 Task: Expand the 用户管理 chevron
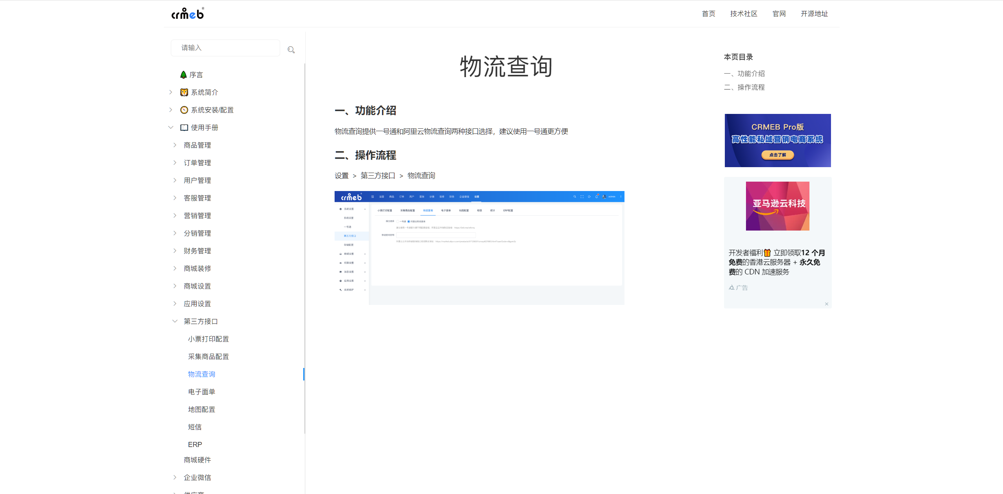pos(175,180)
